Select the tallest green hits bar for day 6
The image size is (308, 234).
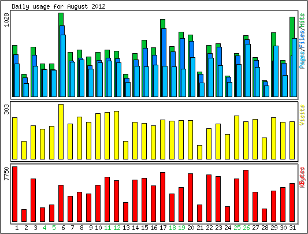click(x=61, y=19)
